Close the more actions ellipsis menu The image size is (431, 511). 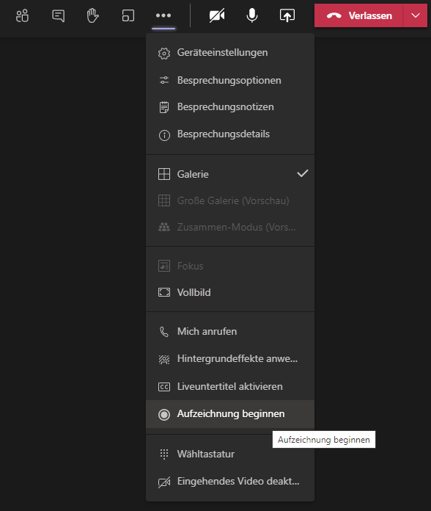click(163, 15)
